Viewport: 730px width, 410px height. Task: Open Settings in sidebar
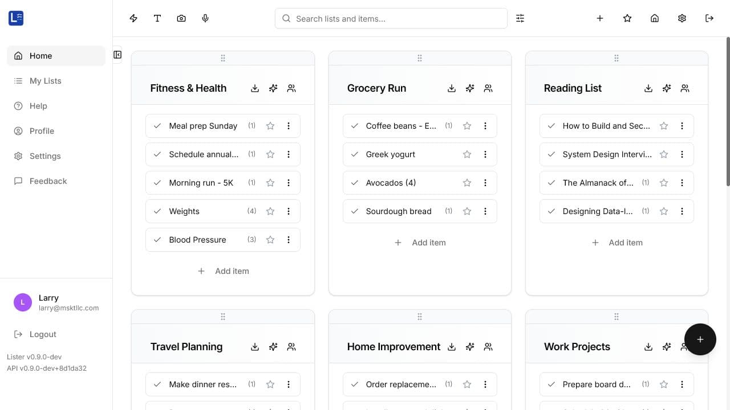56,156
